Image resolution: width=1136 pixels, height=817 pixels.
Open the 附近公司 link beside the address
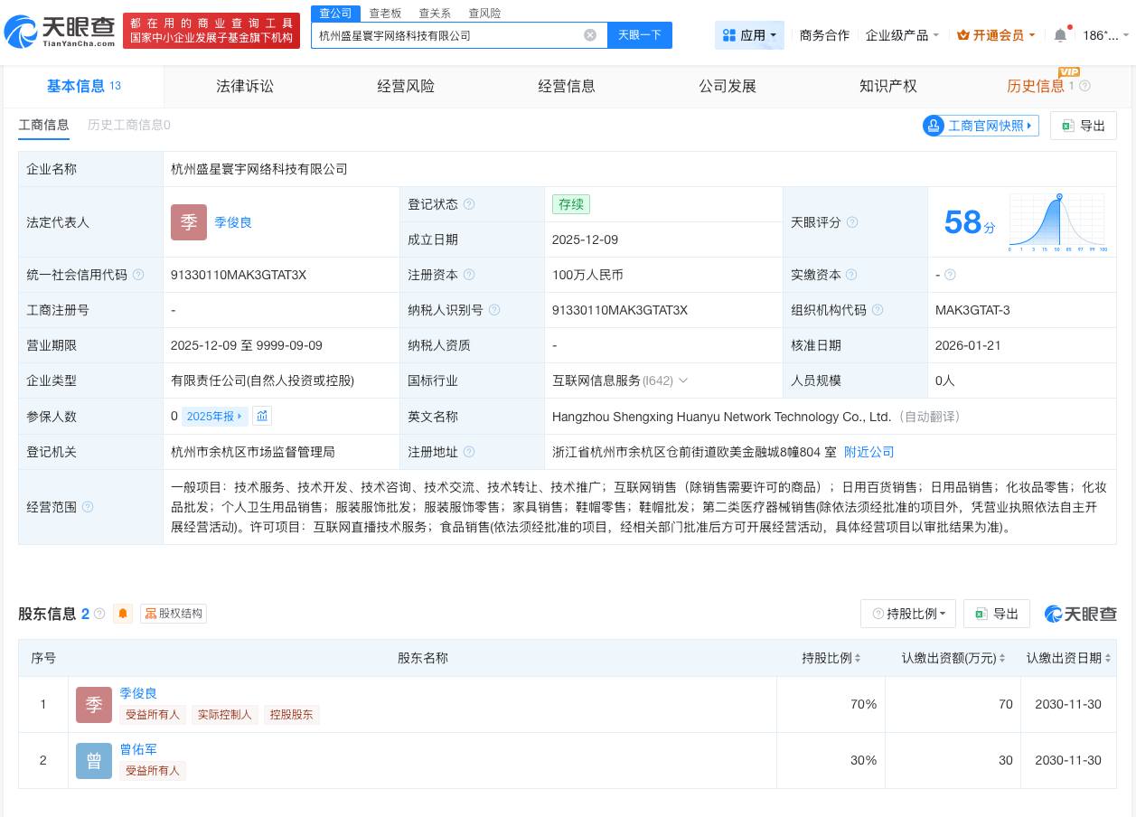pyautogui.click(x=868, y=452)
